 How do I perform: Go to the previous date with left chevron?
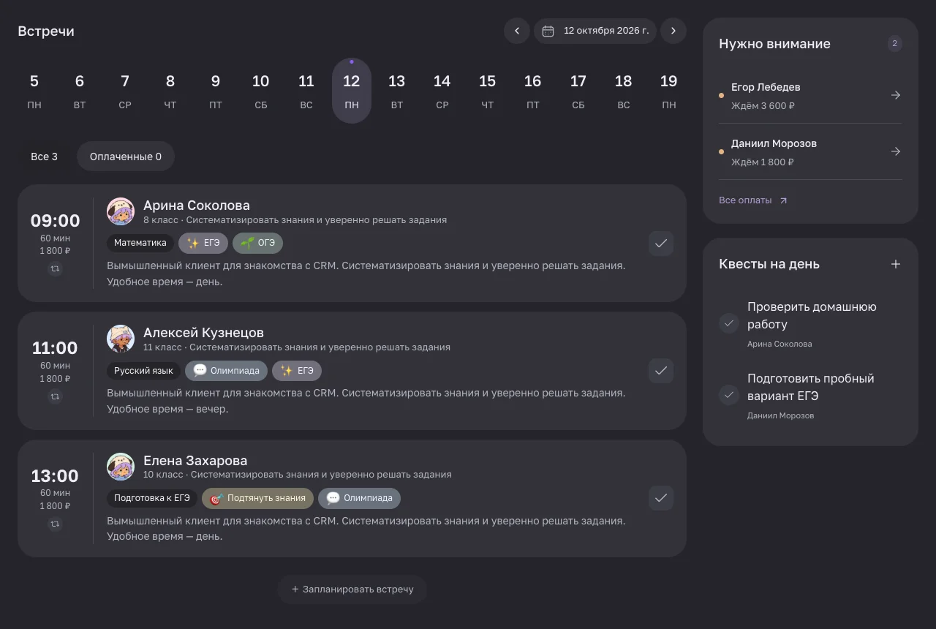point(517,31)
